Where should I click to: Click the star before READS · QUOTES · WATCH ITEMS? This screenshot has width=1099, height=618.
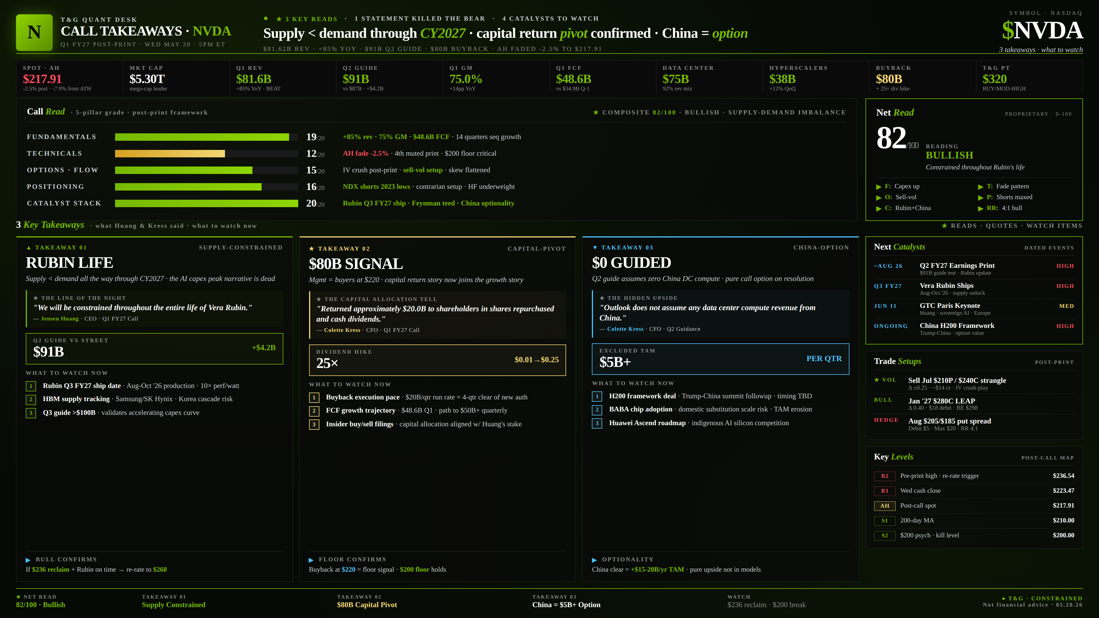tap(944, 226)
